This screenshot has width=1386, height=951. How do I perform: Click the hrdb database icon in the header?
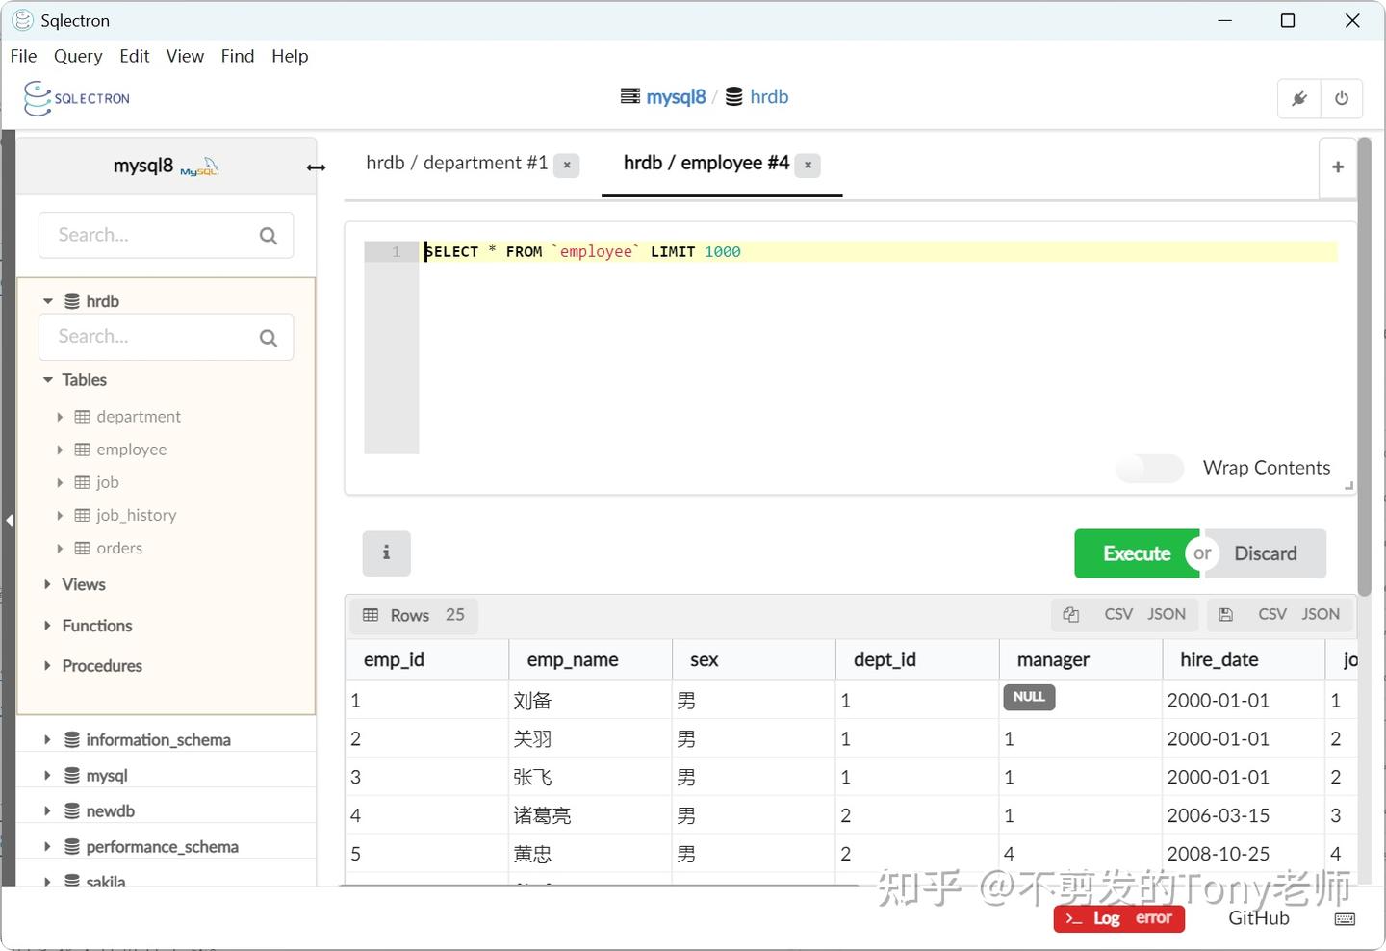pos(733,97)
